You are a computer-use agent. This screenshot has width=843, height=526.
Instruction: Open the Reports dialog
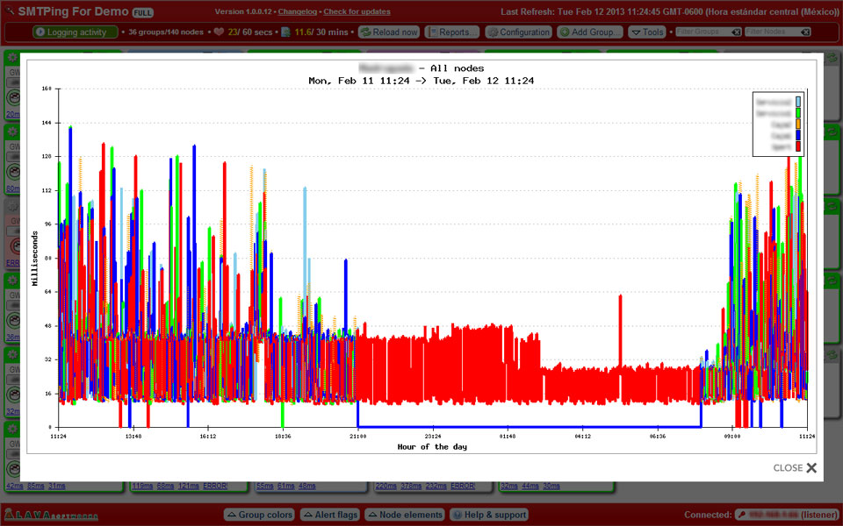click(452, 32)
